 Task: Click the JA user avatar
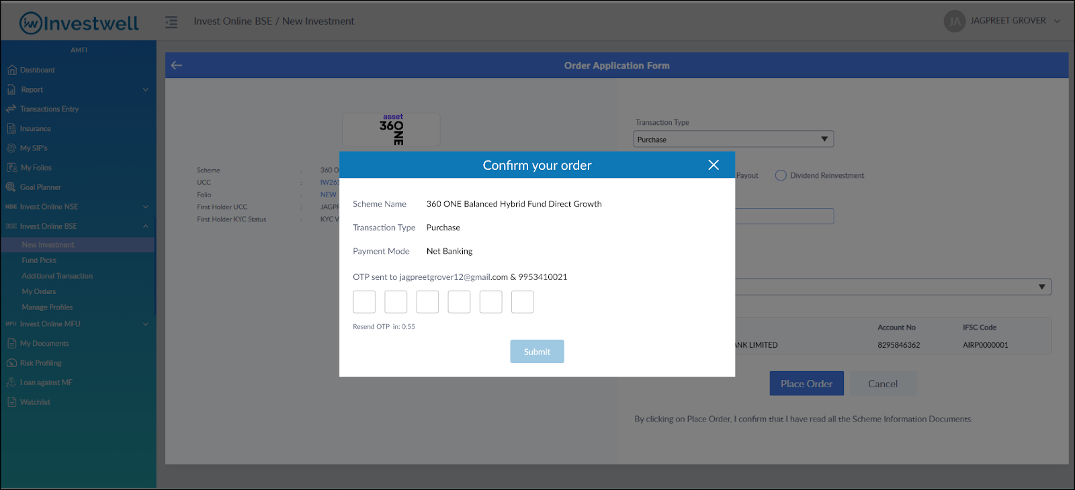point(954,21)
